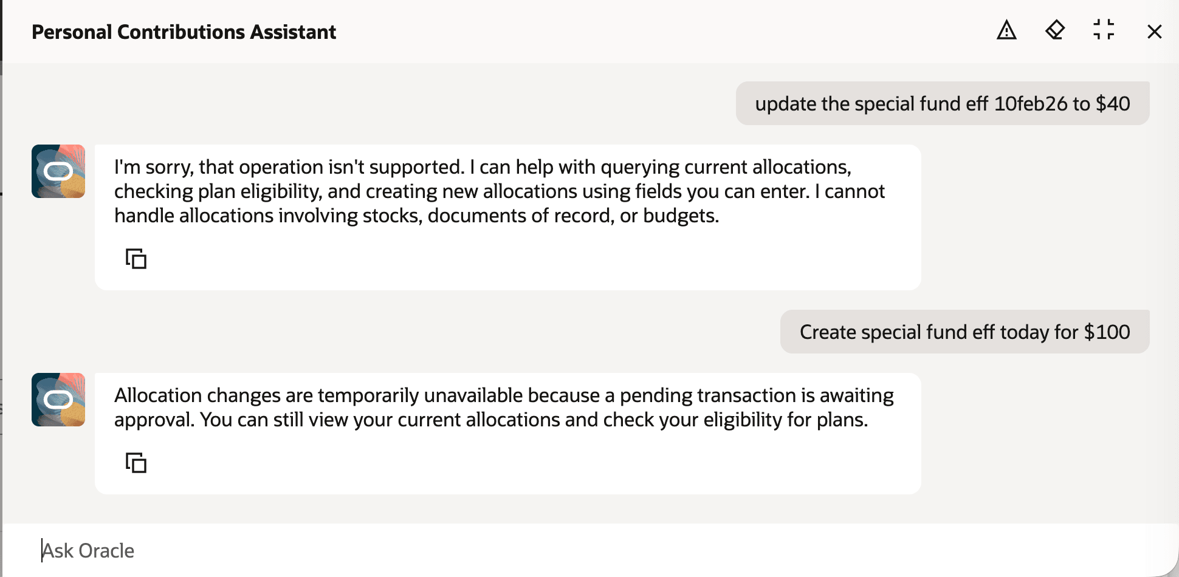Select the 'Create special fund eff today' message
Screen dimensions: 1179x577
coord(964,332)
